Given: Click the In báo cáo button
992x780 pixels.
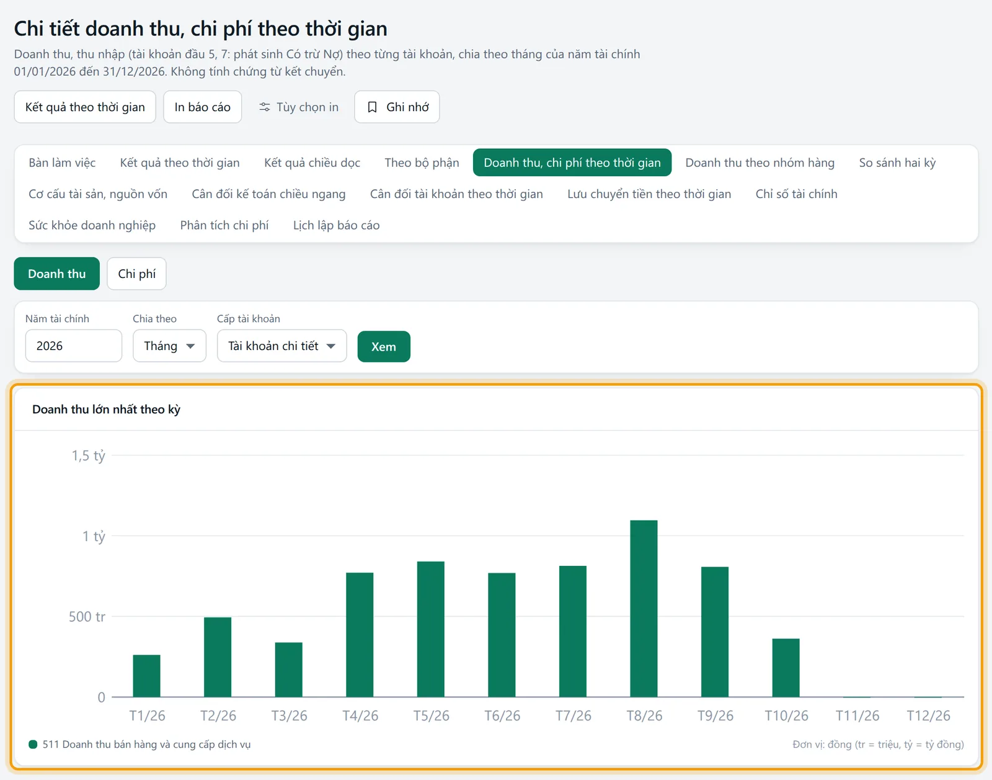Looking at the screenshot, I should coord(202,107).
